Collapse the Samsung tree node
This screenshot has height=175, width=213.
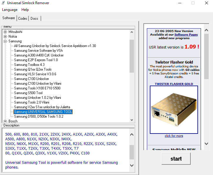tap(5, 41)
